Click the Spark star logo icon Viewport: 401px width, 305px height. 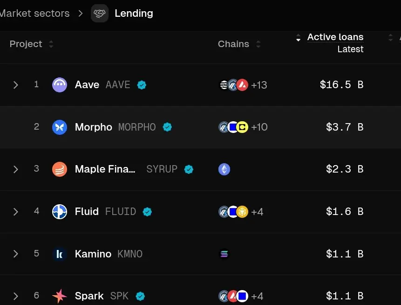point(60,296)
